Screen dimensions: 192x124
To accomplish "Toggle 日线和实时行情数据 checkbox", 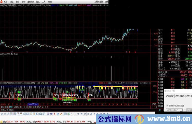I will (x=167, y=105).
